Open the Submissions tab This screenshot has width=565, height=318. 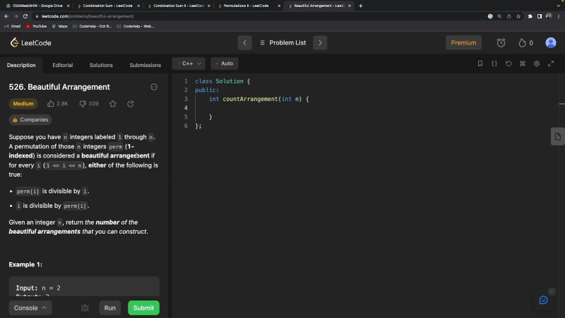click(145, 65)
